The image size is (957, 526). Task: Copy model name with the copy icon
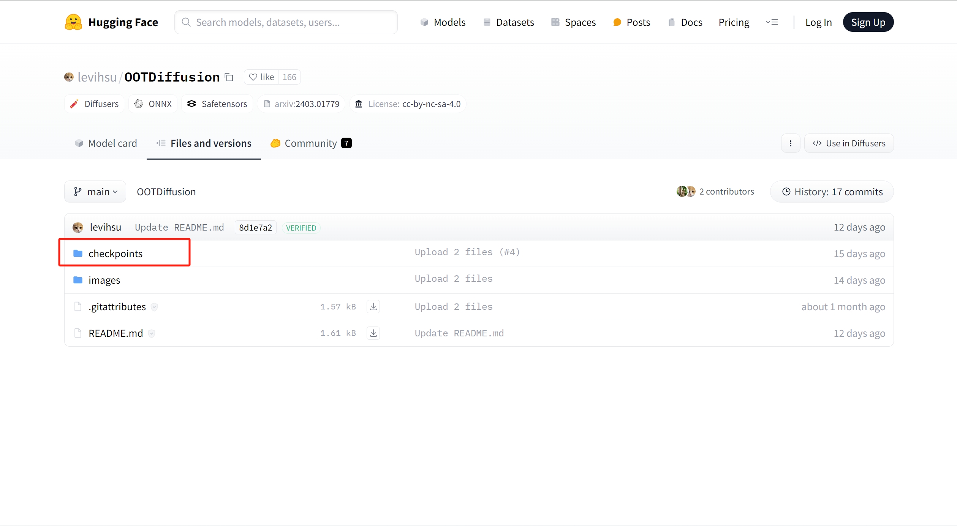(229, 77)
